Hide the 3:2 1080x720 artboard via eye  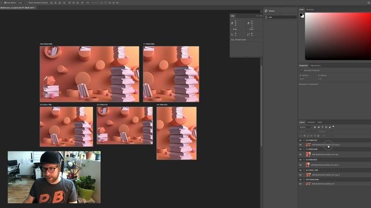pyautogui.click(x=300, y=140)
